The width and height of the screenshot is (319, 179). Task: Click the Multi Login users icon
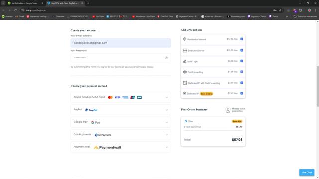coord(185,61)
